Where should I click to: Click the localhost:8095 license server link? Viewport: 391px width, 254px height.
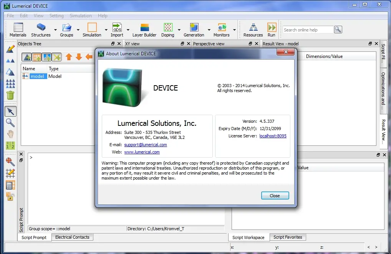273,136
